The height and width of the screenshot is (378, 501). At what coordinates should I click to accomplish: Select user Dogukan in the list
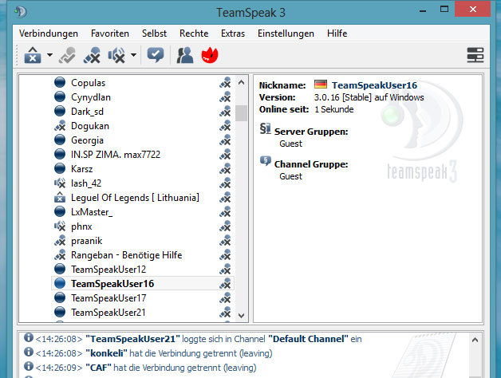[x=90, y=126]
